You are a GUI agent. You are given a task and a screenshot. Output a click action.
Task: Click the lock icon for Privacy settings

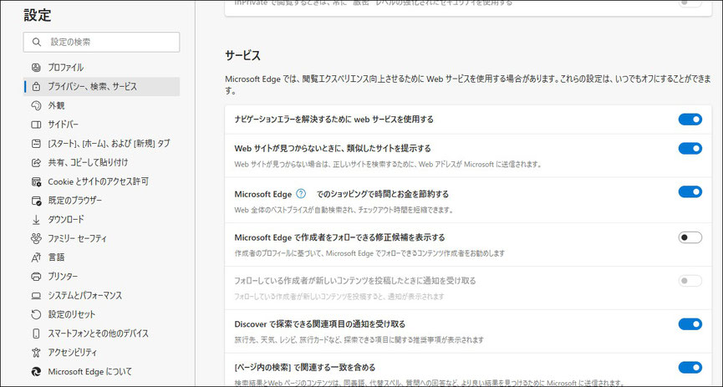36,86
